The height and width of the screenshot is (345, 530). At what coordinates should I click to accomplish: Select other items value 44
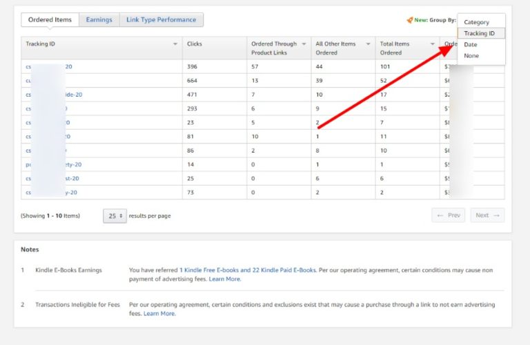click(319, 66)
